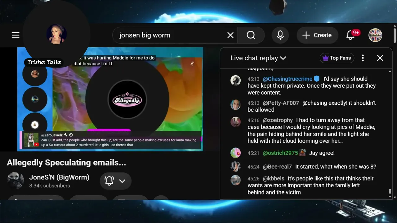Jump to 45:16 timestamp on @zoetrophy's message
This screenshot has height=223, width=397.
pyautogui.click(x=253, y=120)
